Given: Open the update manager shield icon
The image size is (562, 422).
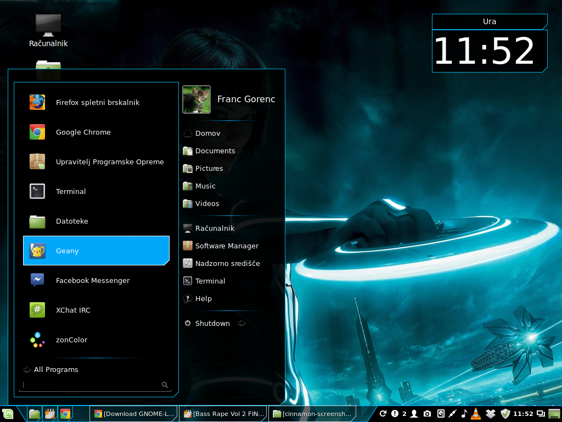Looking at the screenshot, I should 505,414.
